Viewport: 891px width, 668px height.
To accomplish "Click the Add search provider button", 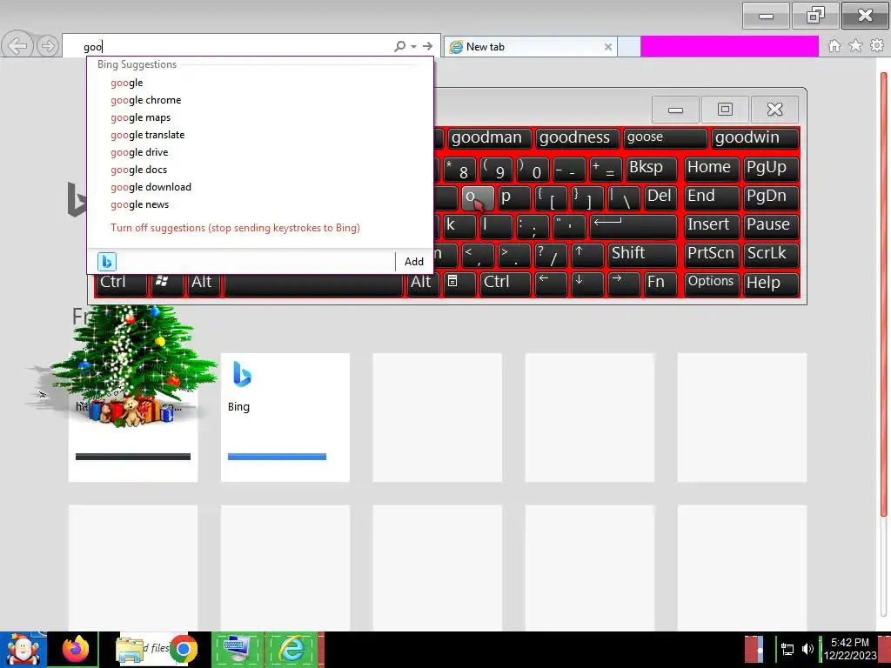I will (413, 261).
